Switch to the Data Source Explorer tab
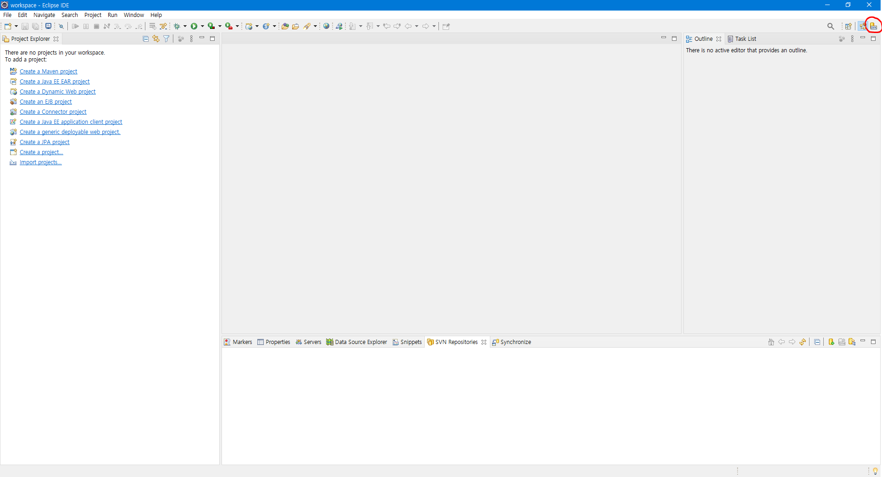Screen dimensions: 882x477 pyautogui.click(x=356, y=342)
